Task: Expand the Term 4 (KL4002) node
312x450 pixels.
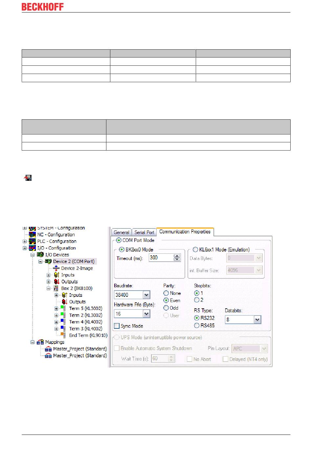Action: [x=56, y=322]
